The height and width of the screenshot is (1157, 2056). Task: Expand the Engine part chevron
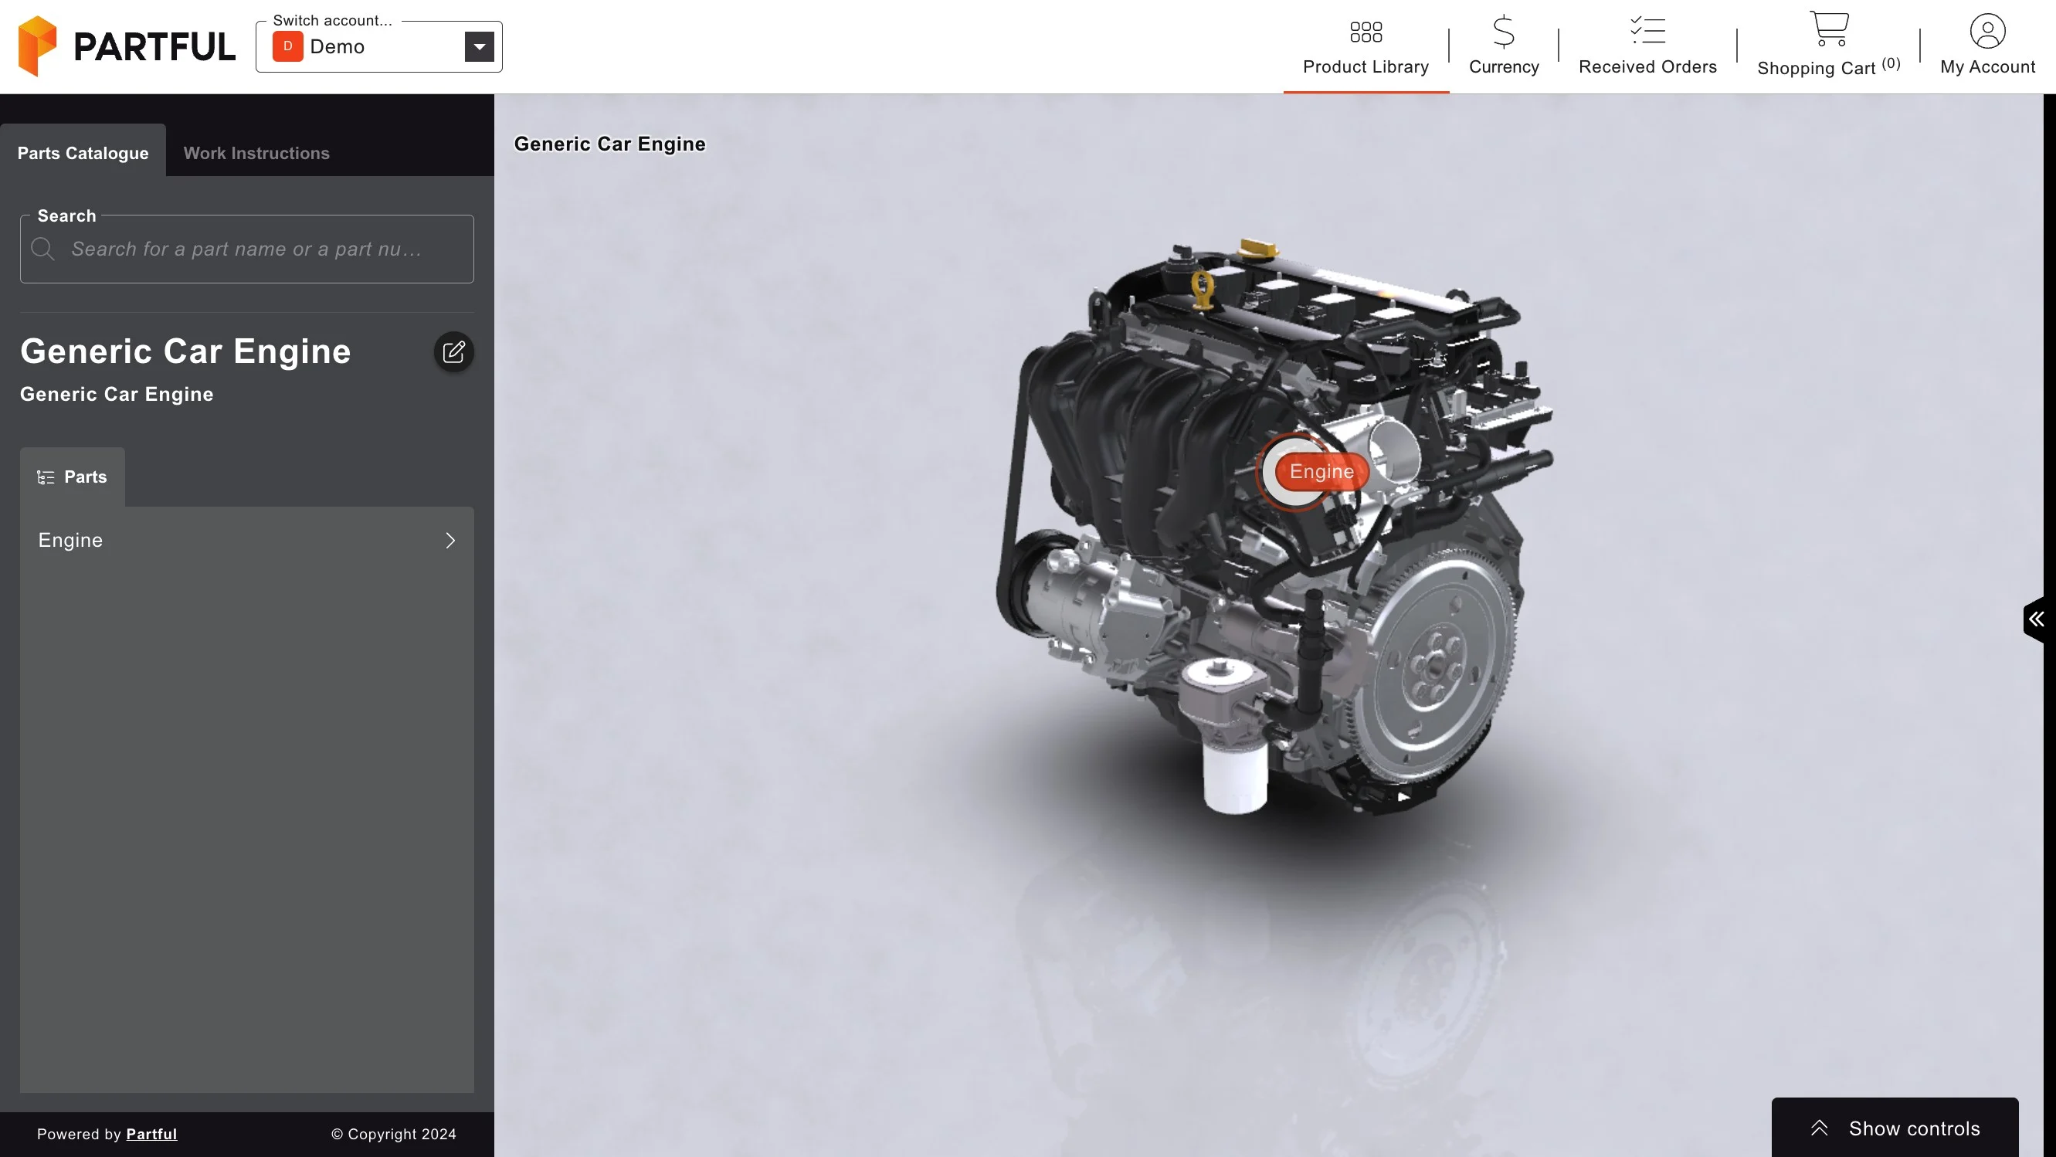tap(450, 541)
